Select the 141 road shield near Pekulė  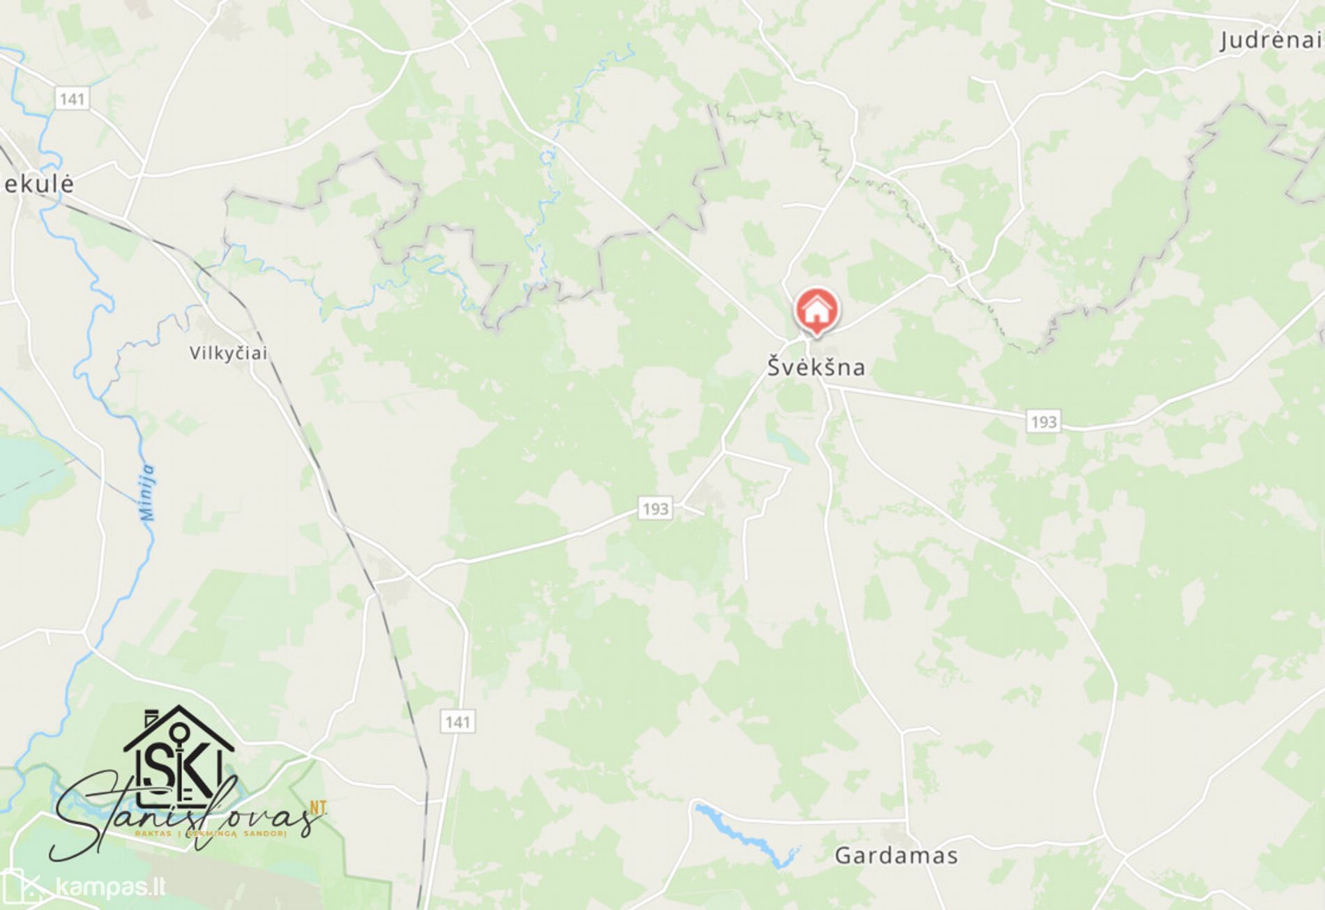pyautogui.click(x=72, y=98)
